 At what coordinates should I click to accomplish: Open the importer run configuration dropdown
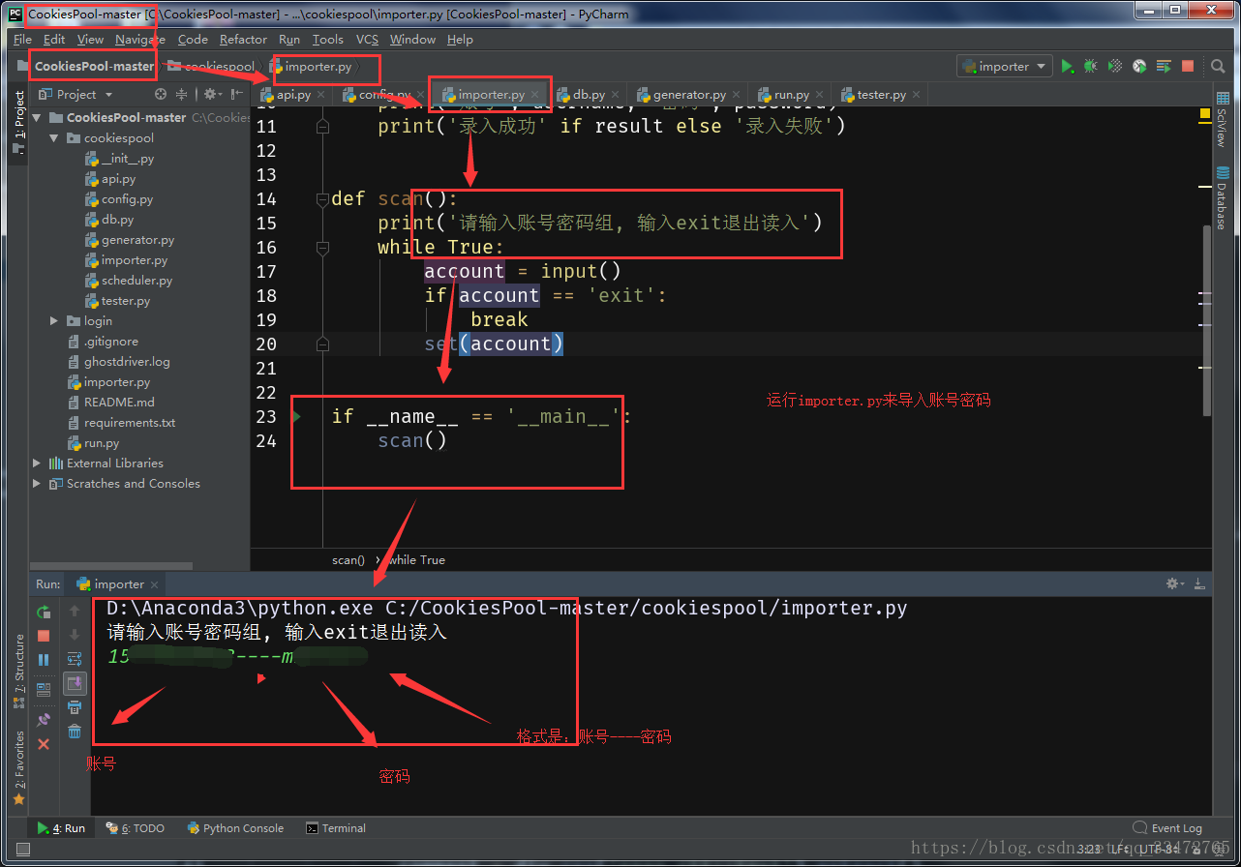[1004, 66]
